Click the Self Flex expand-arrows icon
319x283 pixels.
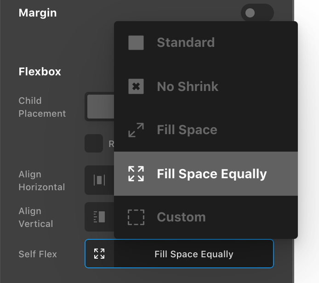click(99, 254)
